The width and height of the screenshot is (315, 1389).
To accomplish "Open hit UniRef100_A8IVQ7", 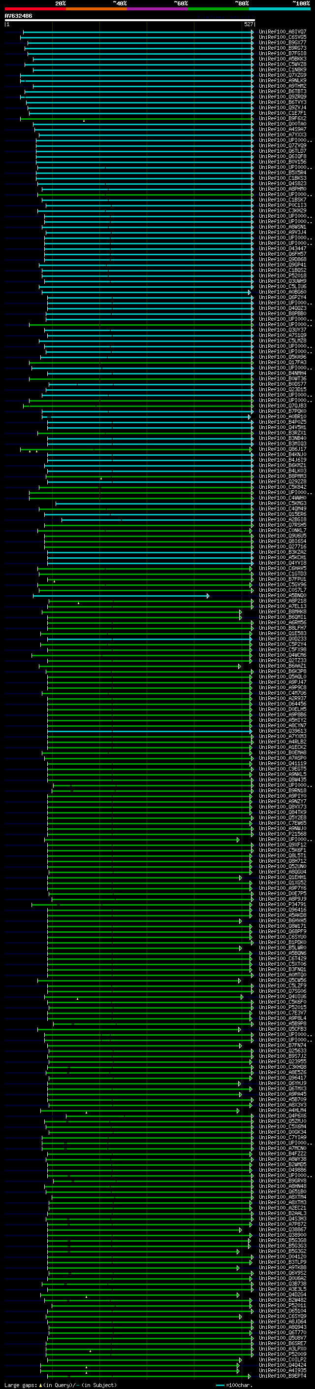I will tap(282, 32).
